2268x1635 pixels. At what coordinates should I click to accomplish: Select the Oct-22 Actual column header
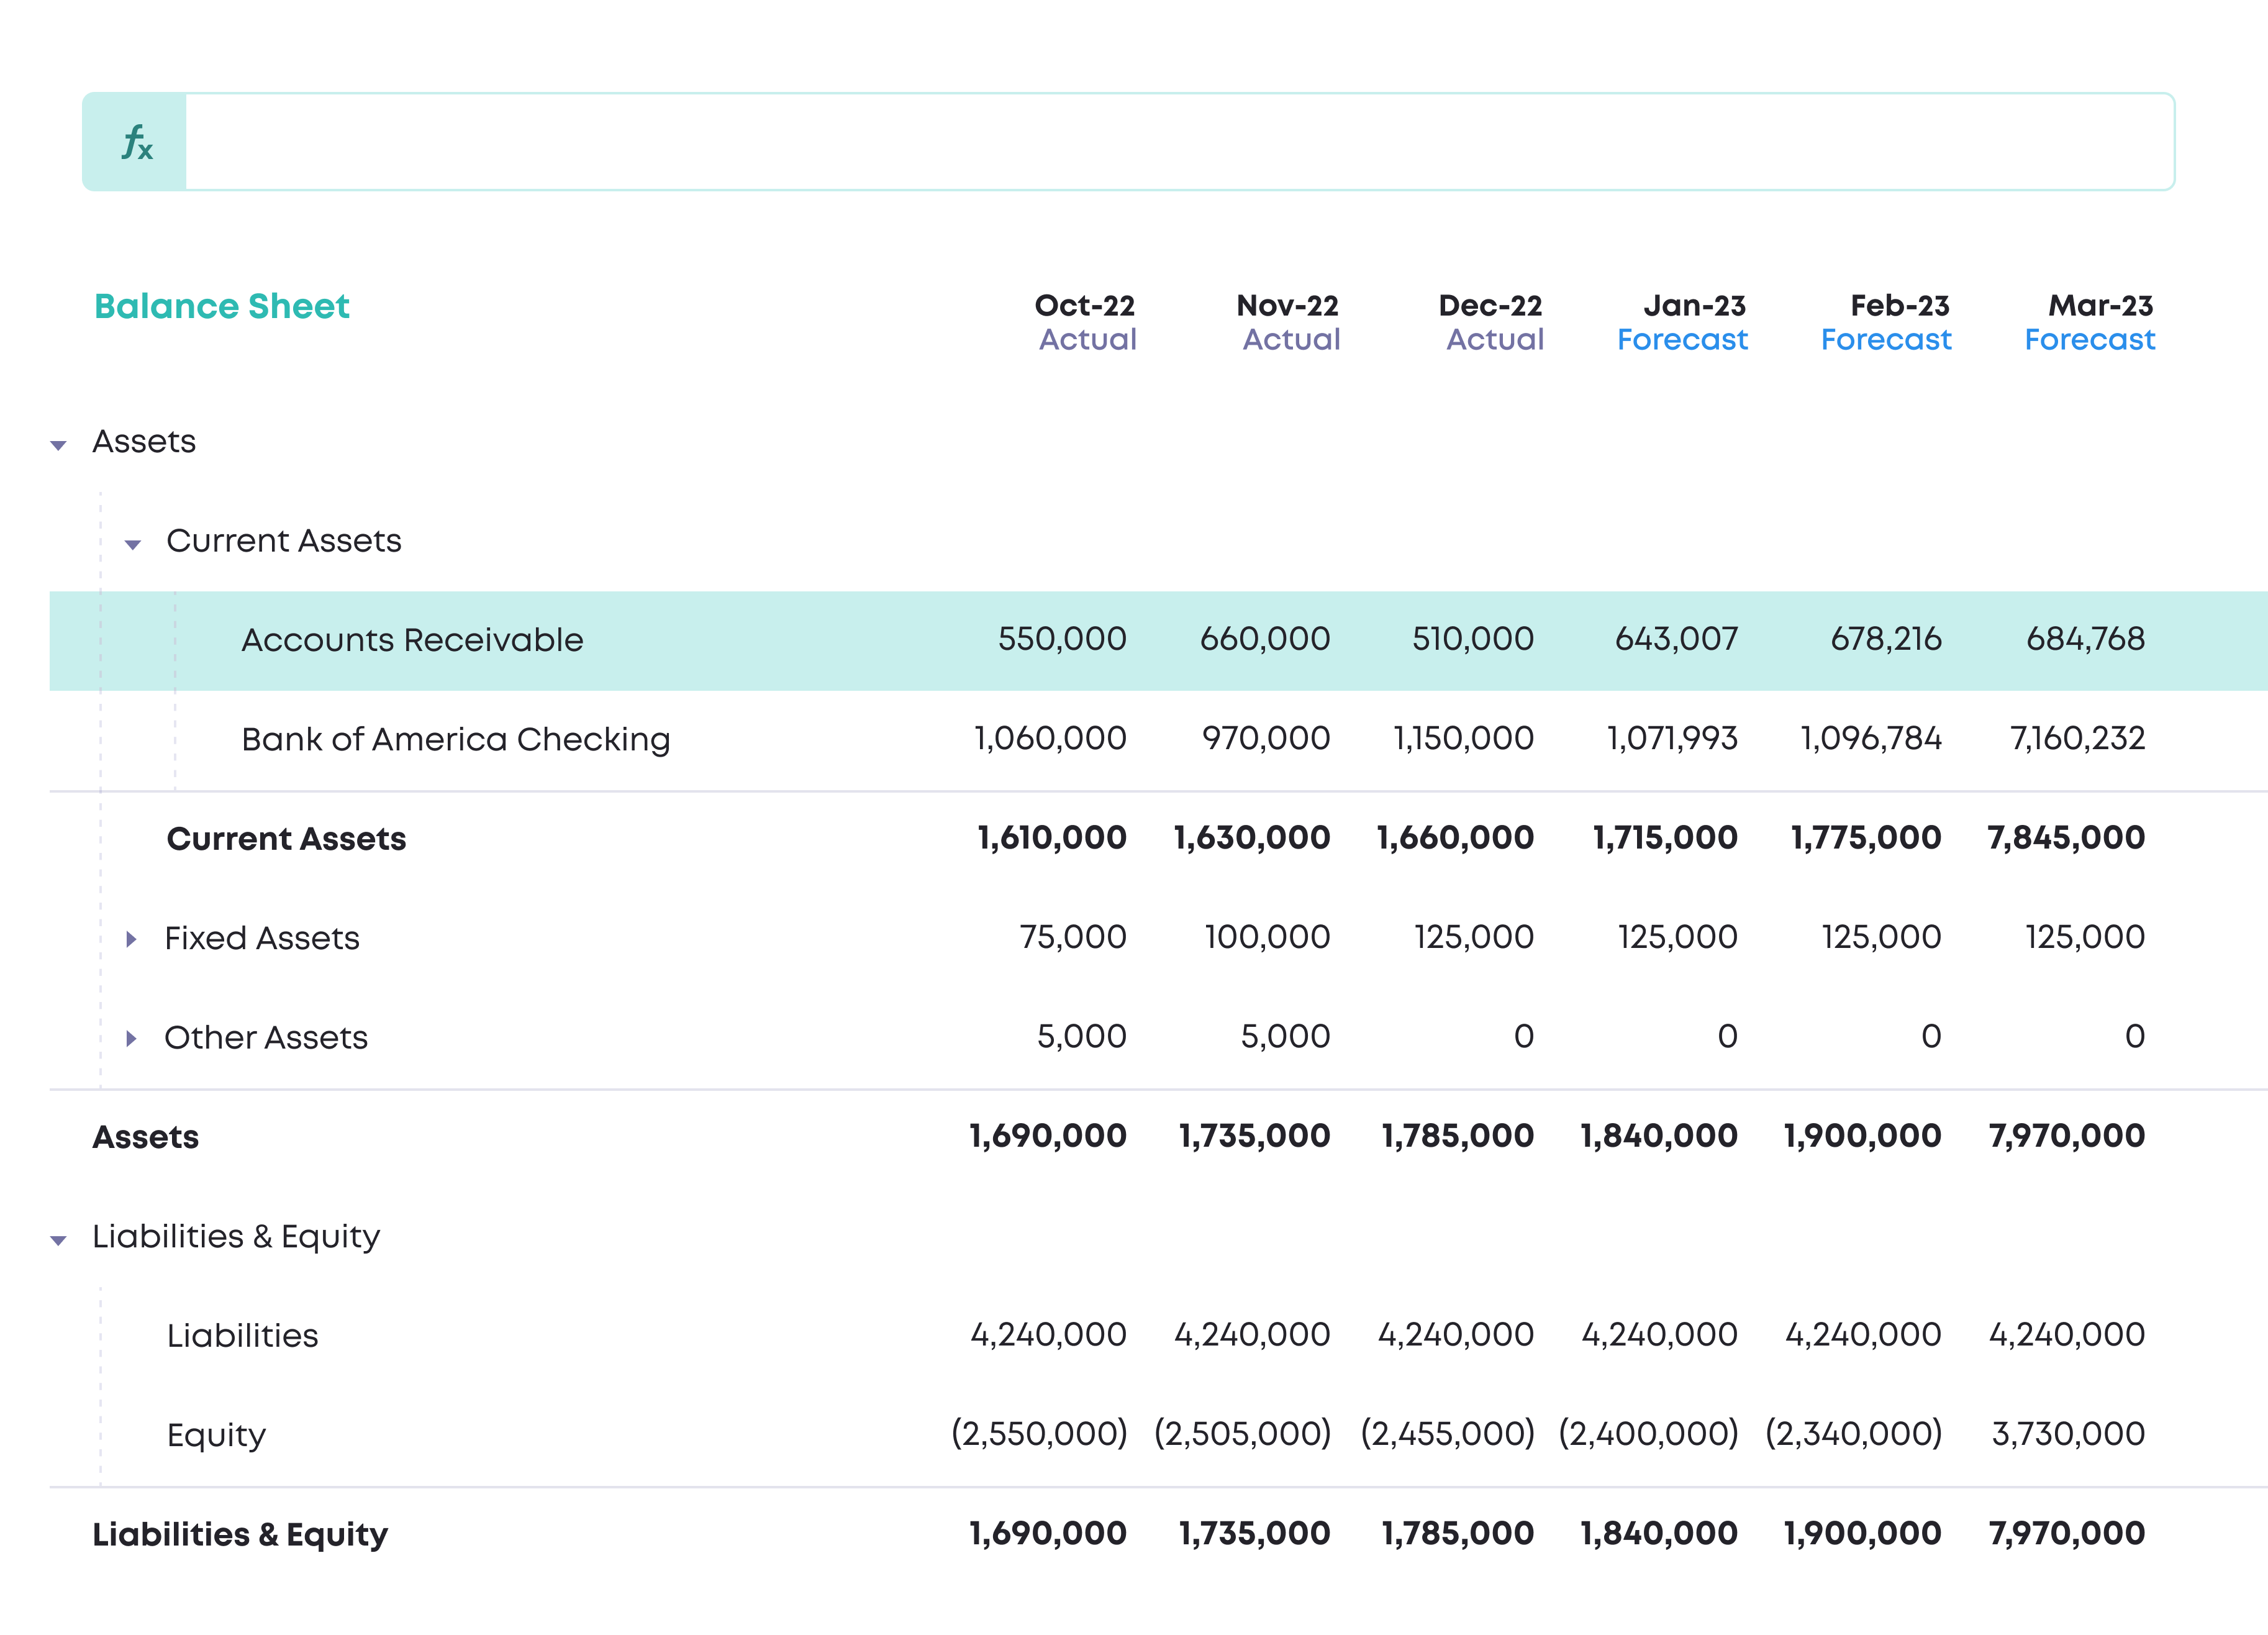click(x=1086, y=322)
